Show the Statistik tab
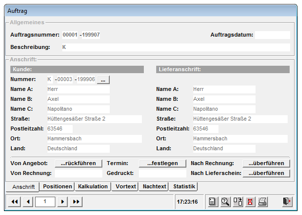Viewport: 302px width, 215px height. pyautogui.click(x=184, y=186)
